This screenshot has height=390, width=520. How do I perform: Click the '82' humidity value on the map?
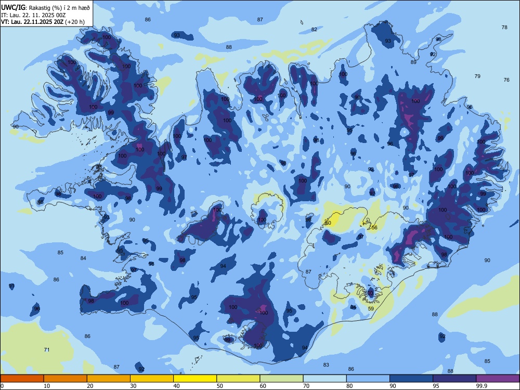point(314,29)
